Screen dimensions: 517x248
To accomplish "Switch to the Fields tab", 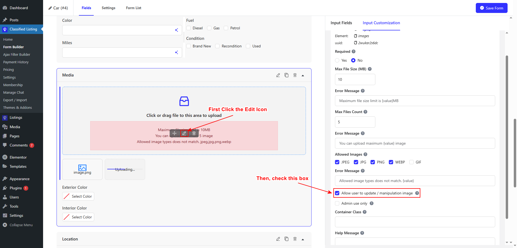I will [x=86, y=8].
